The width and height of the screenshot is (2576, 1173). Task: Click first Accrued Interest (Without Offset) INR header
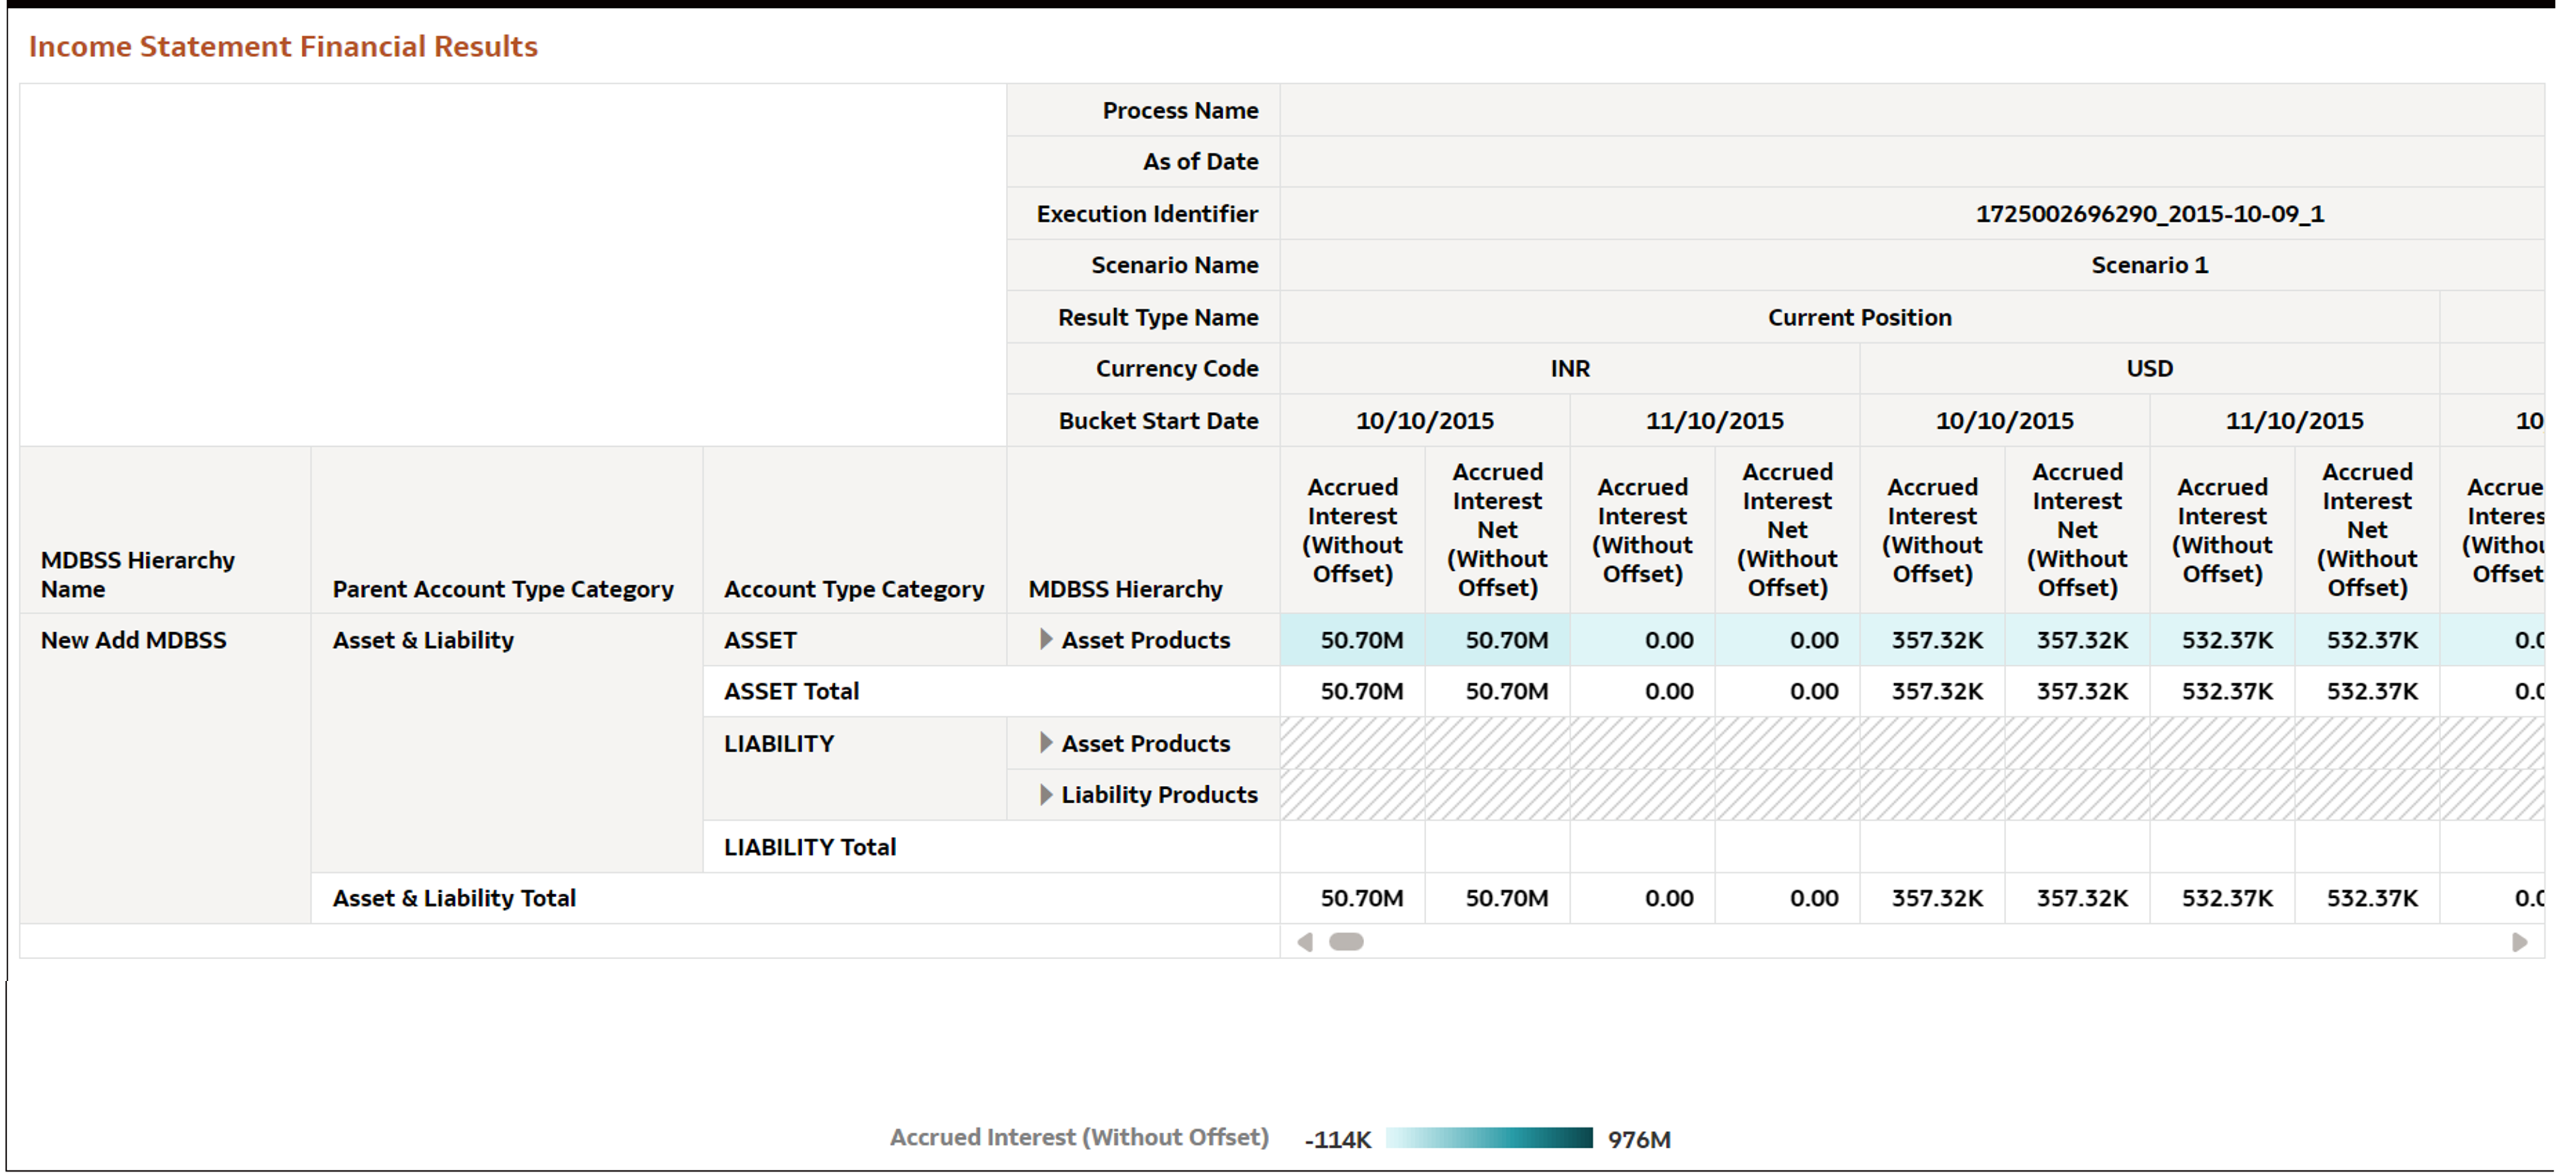(1353, 530)
